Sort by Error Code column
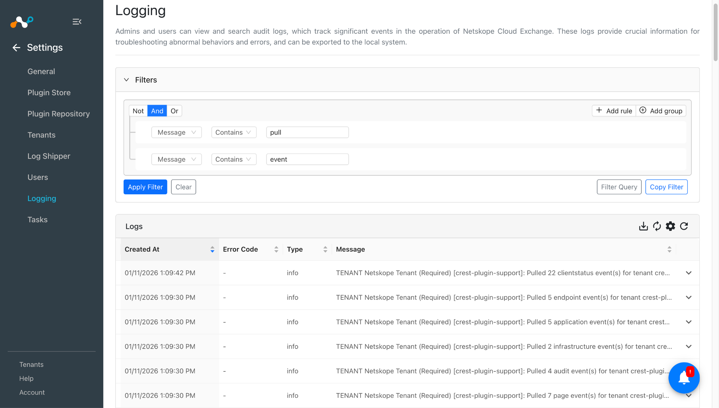The image size is (719, 408). point(276,249)
